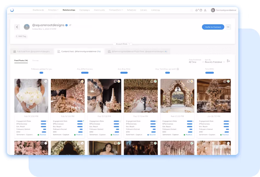
Task: Click the @squarerootdesigns account name
Action: coord(48,25)
